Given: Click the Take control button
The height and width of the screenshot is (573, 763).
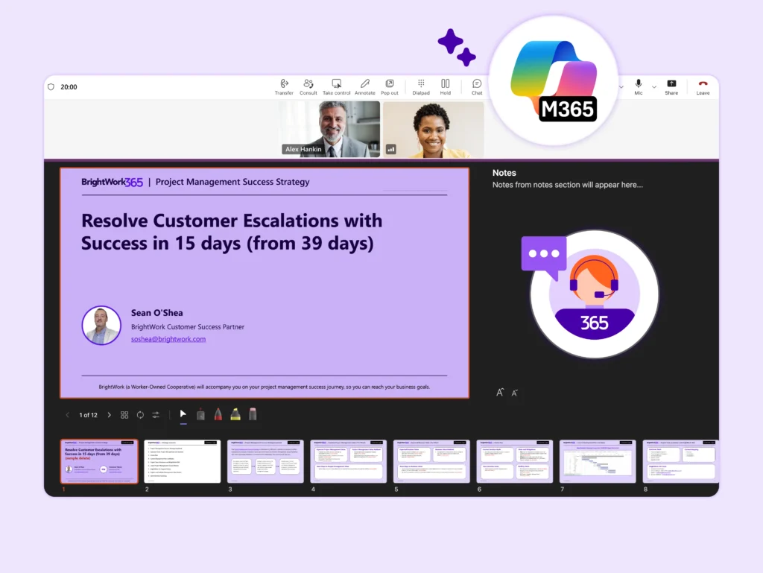Looking at the screenshot, I should click(336, 86).
